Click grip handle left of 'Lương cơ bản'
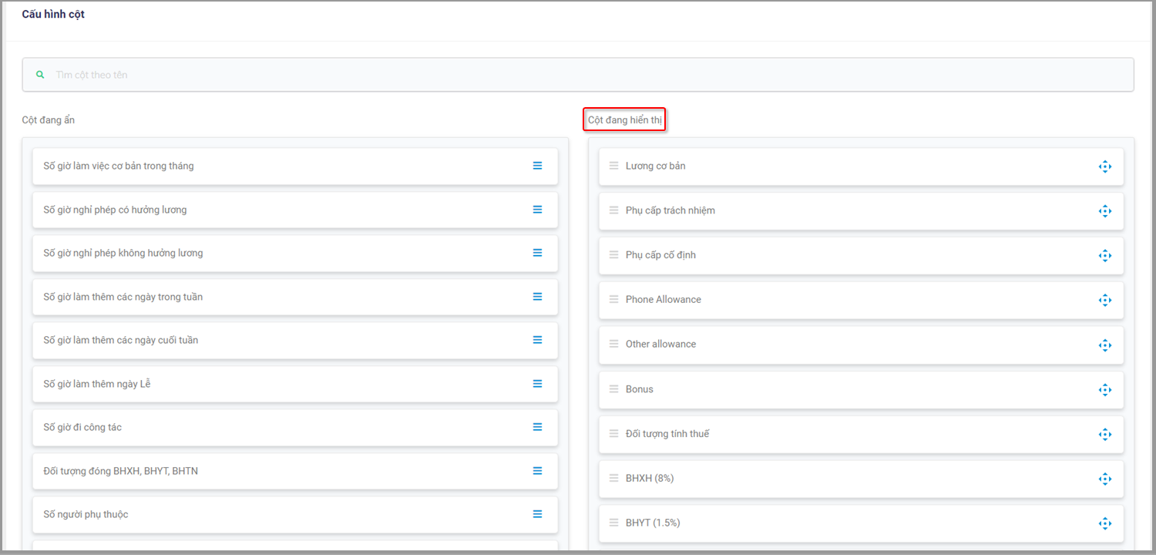This screenshot has width=1156, height=555. click(x=614, y=166)
